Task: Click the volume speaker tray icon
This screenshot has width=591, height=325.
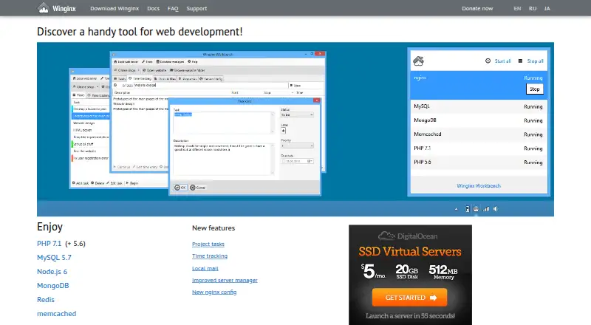Action: coord(496,209)
